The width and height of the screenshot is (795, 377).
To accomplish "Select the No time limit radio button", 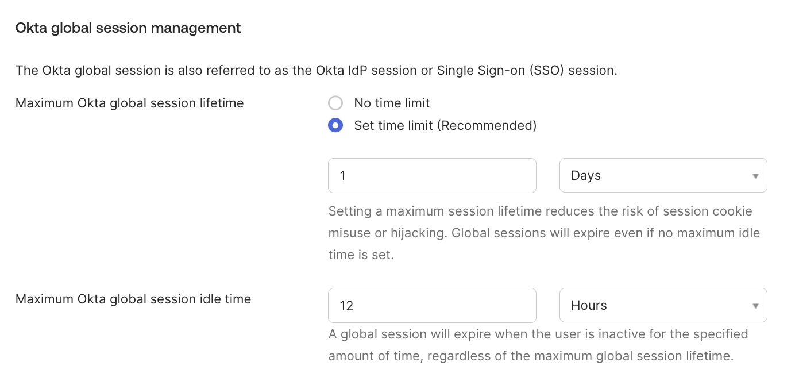I will coord(335,103).
